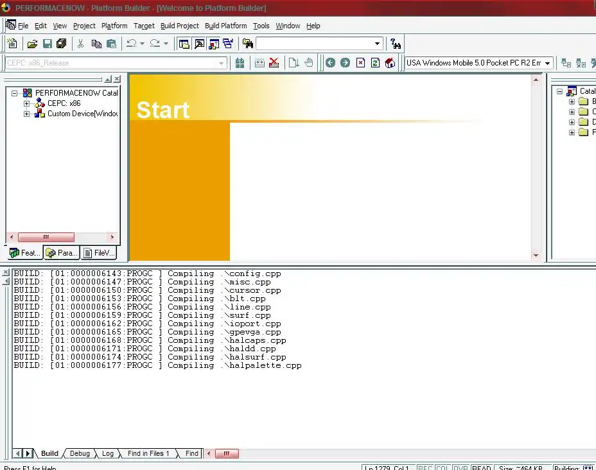596x470 pixels.
Task: Click the Copy toolbar icon
Action: pyautogui.click(x=96, y=44)
